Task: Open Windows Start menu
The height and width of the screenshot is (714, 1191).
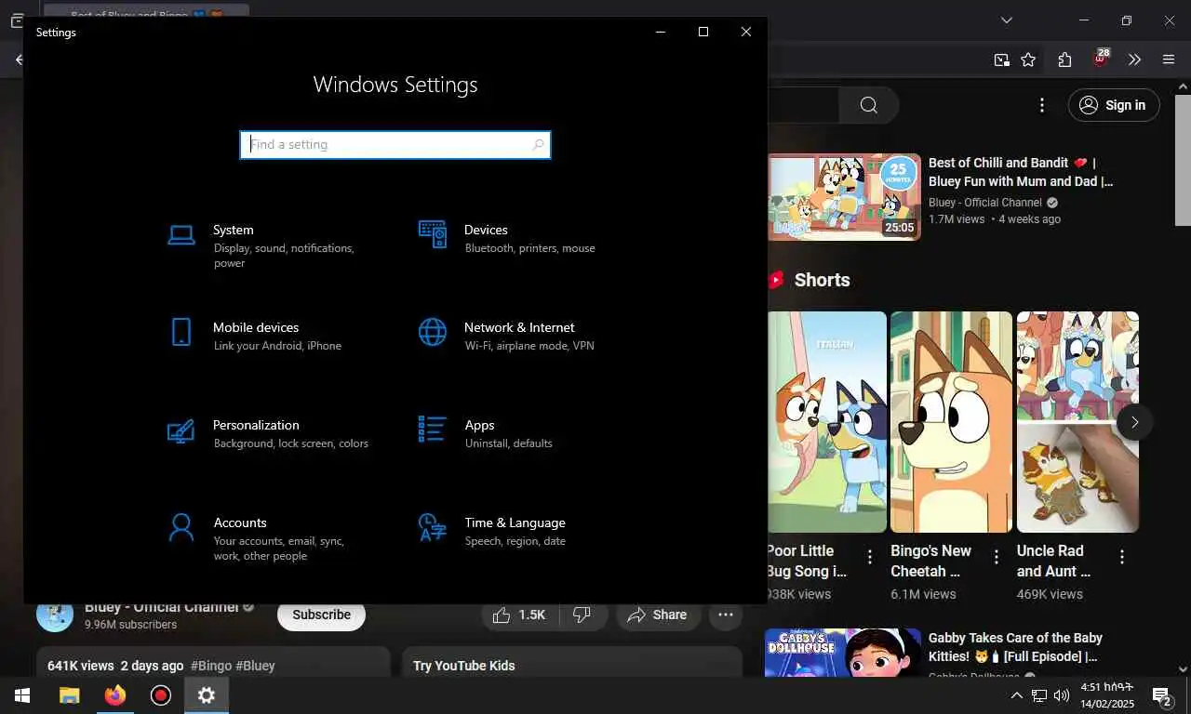Action: point(22,695)
